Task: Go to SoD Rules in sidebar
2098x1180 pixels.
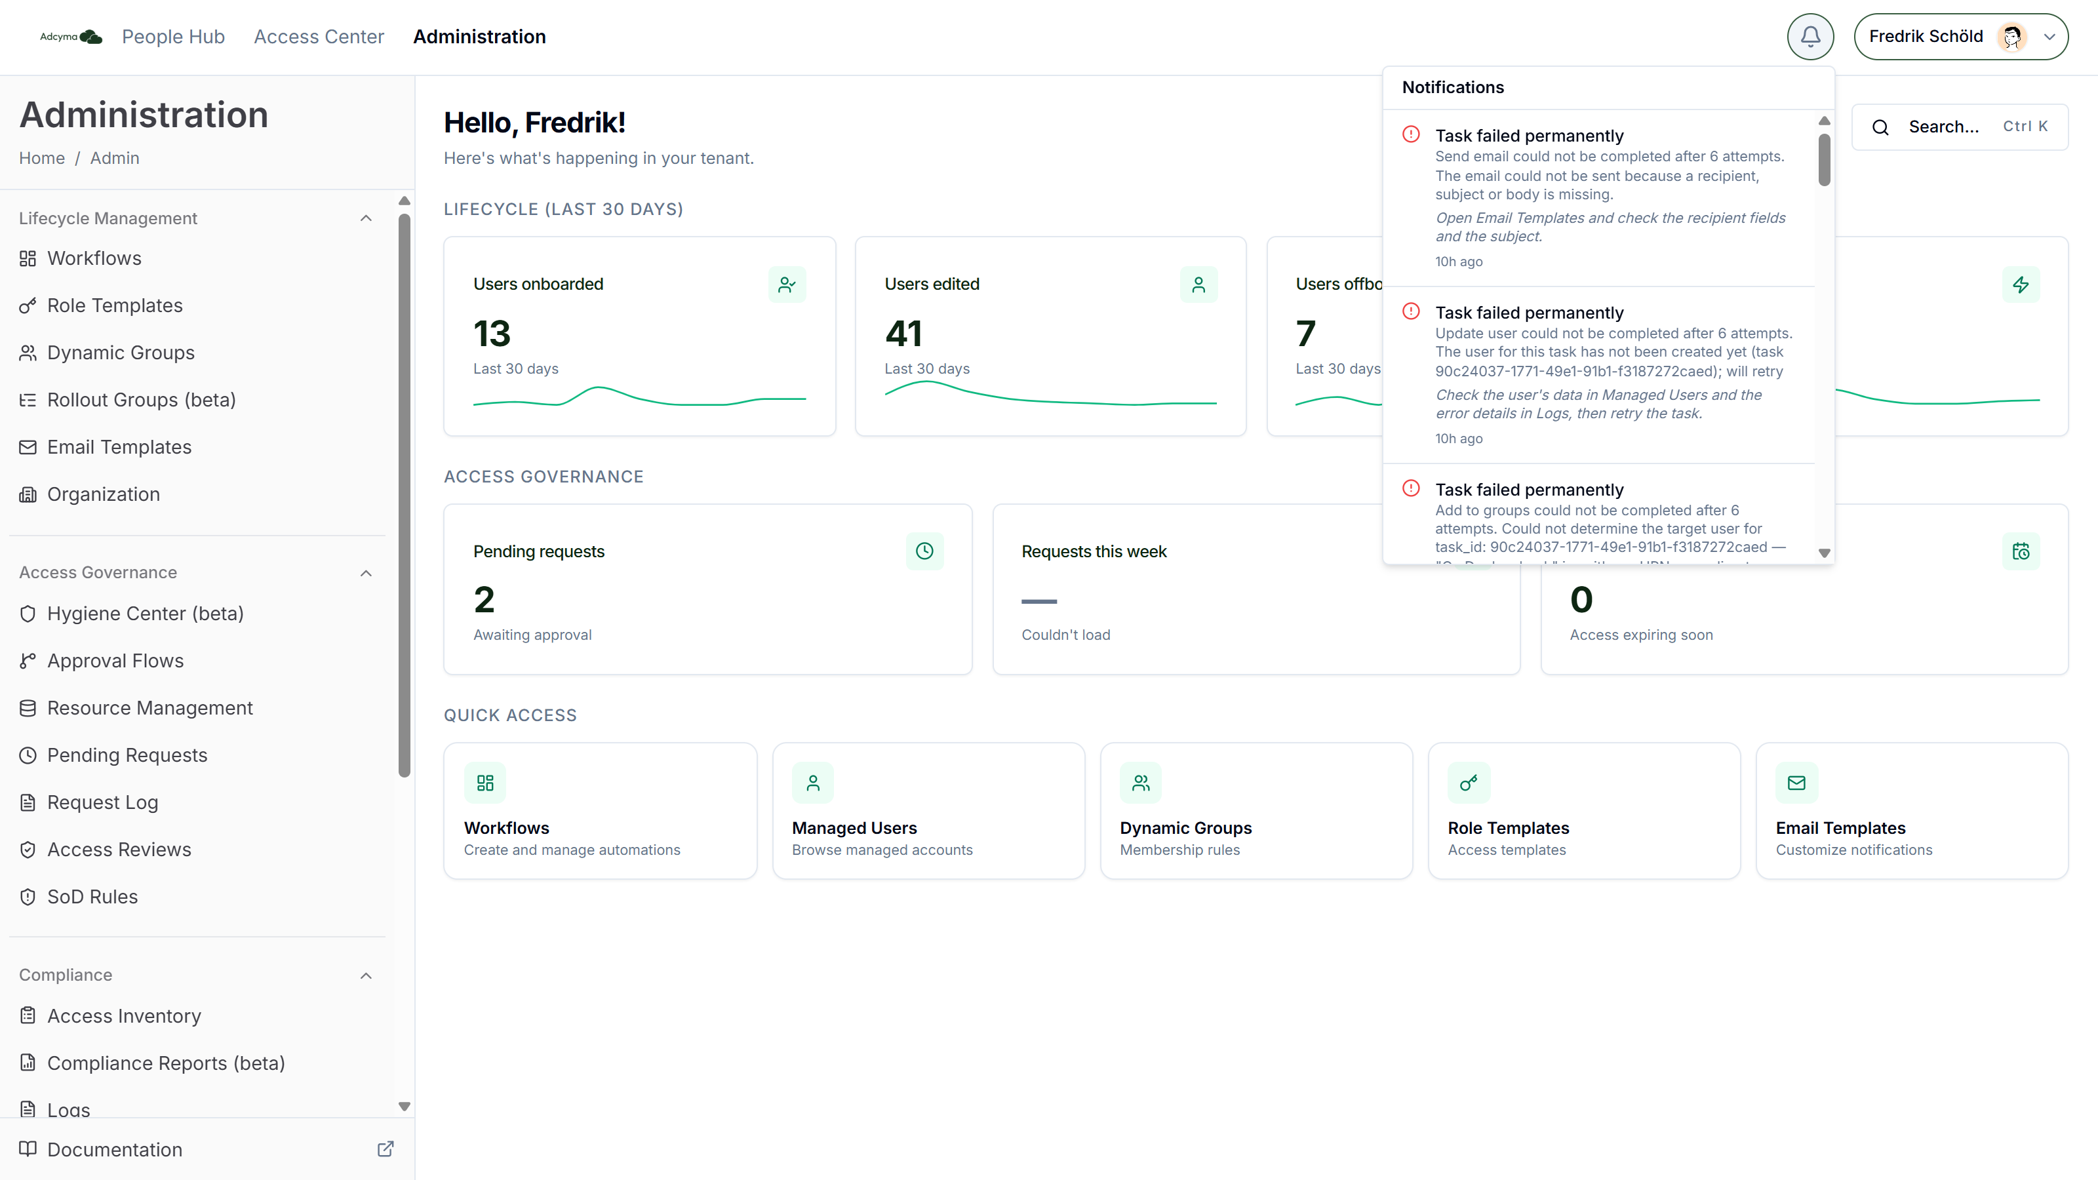Action: [x=197, y=897]
